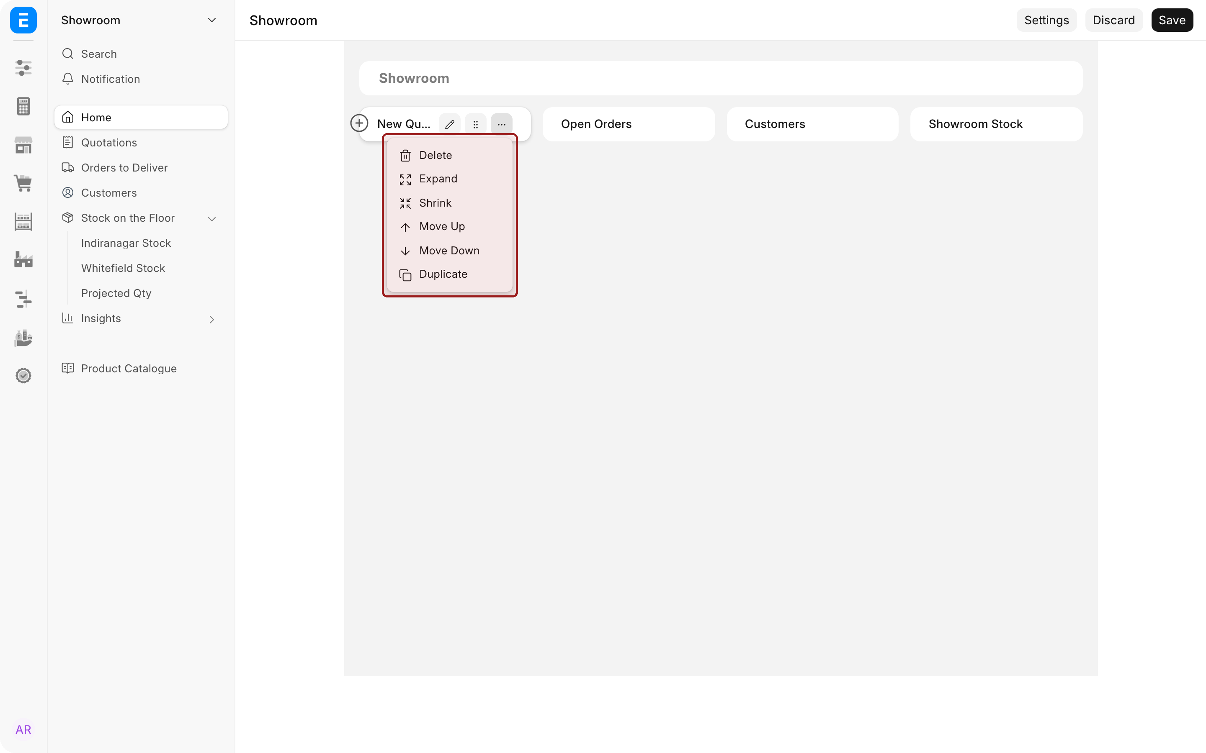Select Home in the sidebar

[x=141, y=117]
